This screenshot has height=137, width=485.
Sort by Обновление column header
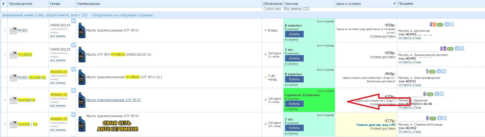pos(272,4)
